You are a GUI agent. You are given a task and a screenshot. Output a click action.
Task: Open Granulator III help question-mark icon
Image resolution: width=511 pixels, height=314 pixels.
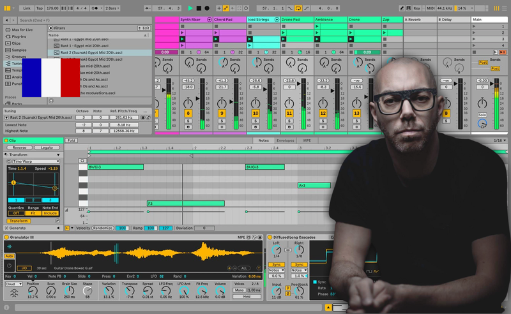(259, 268)
